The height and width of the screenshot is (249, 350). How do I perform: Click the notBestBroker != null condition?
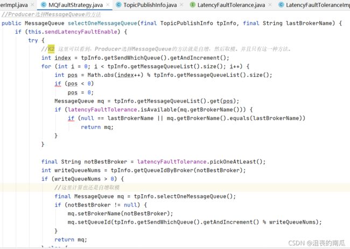[103, 205]
